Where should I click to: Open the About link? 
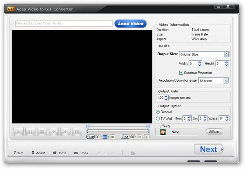click(x=38, y=153)
